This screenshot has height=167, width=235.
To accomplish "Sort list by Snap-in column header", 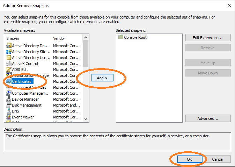I will tap(28, 38).
